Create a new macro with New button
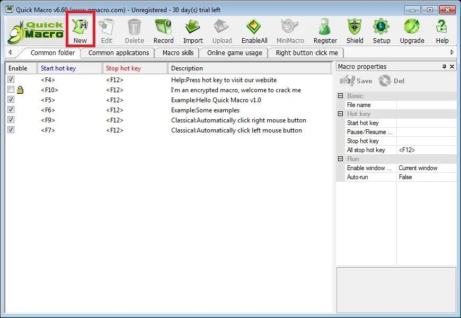 click(80, 31)
